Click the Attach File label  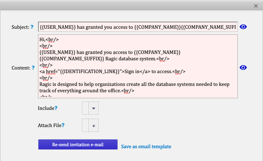(50, 125)
